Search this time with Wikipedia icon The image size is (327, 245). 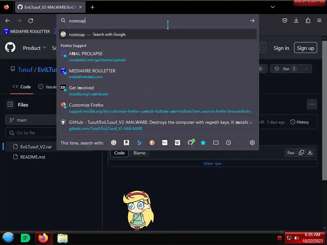pos(178,143)
